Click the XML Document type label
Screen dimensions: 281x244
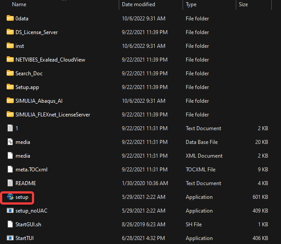click(204, 156)
